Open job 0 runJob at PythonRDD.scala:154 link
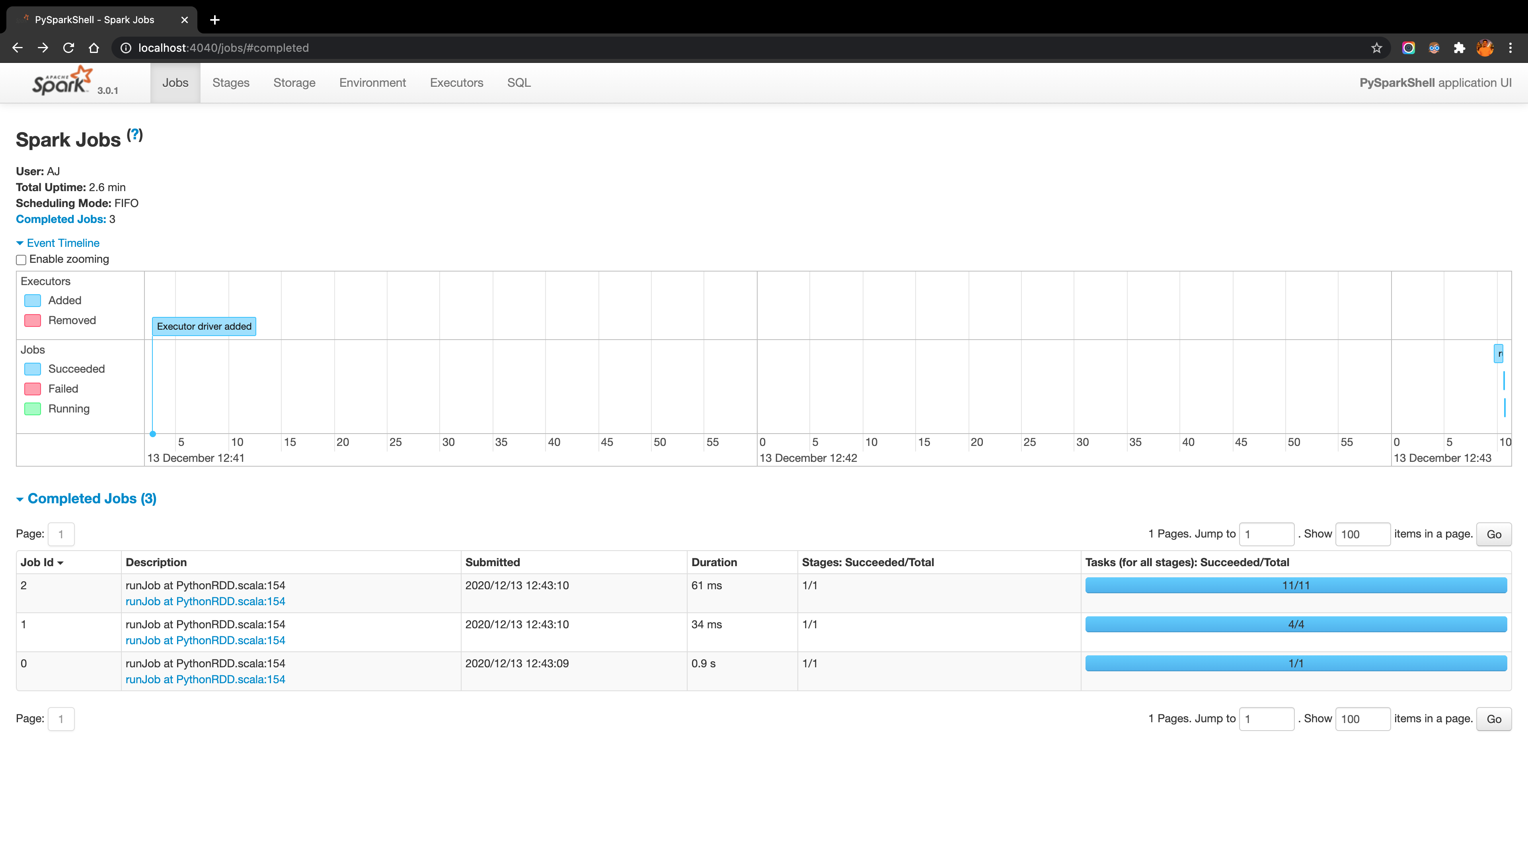 pos(205,680)
